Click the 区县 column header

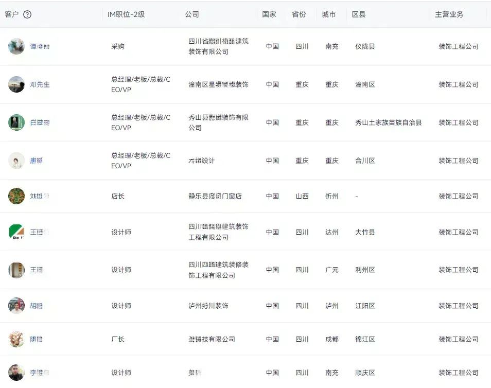(x=359, y=14)
